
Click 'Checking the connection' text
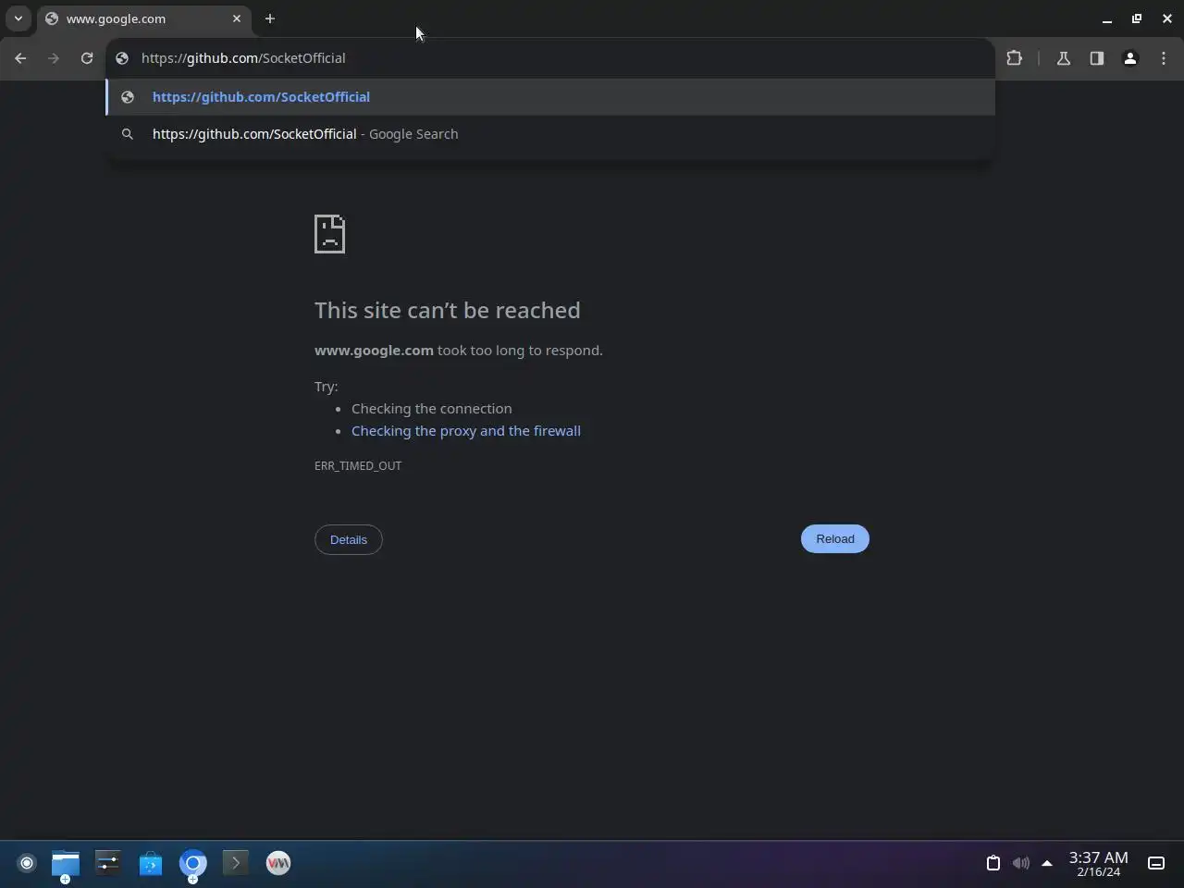(432, 409)
